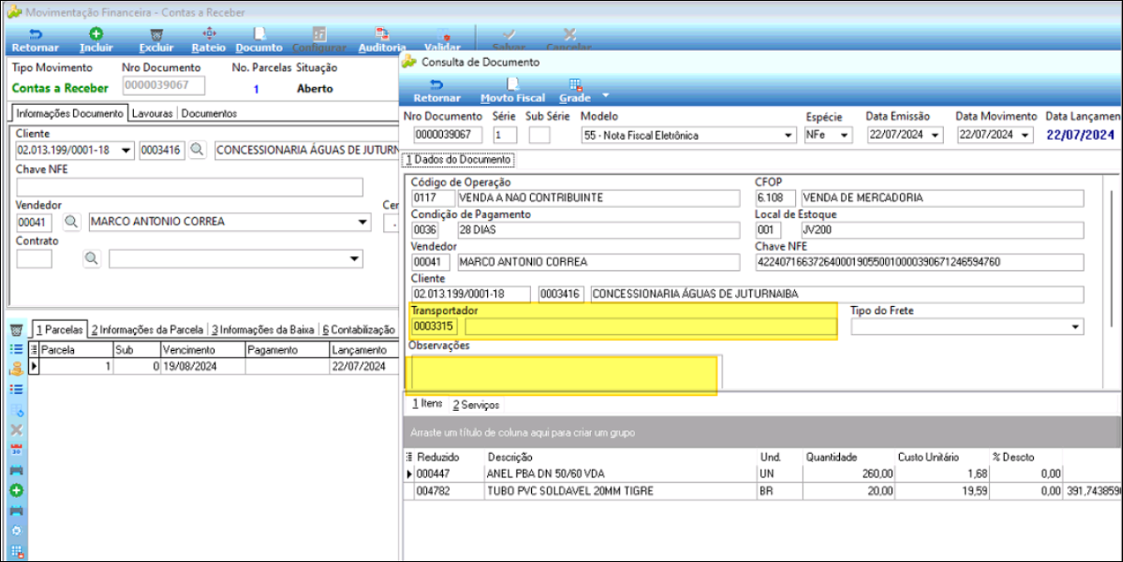Image resolution: width=1123 pixels, height=562 pixels.
Task: Click Retornar in Consulta de Documento window
Action: click(437, 91)
